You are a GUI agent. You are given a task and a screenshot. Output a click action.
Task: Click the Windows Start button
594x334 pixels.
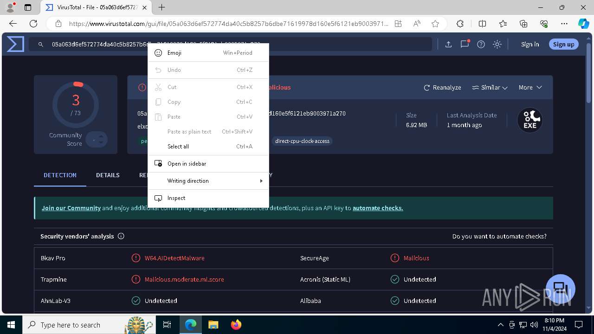point(11,325)
